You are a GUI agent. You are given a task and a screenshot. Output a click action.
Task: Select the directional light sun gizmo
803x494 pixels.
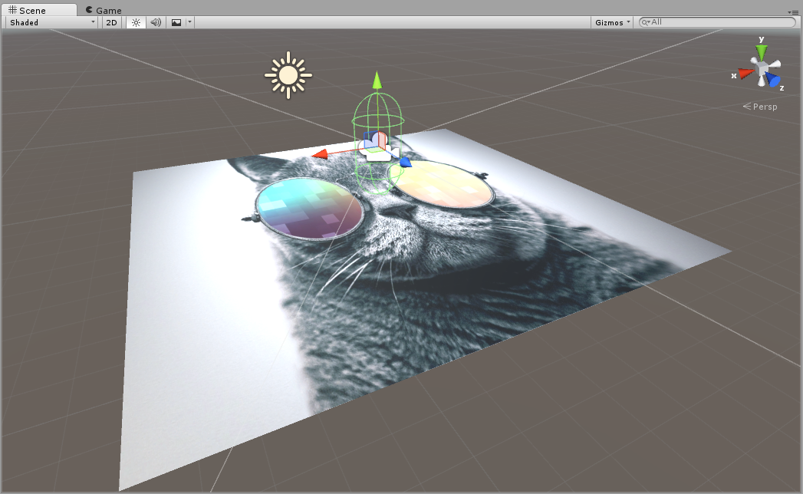288,75
